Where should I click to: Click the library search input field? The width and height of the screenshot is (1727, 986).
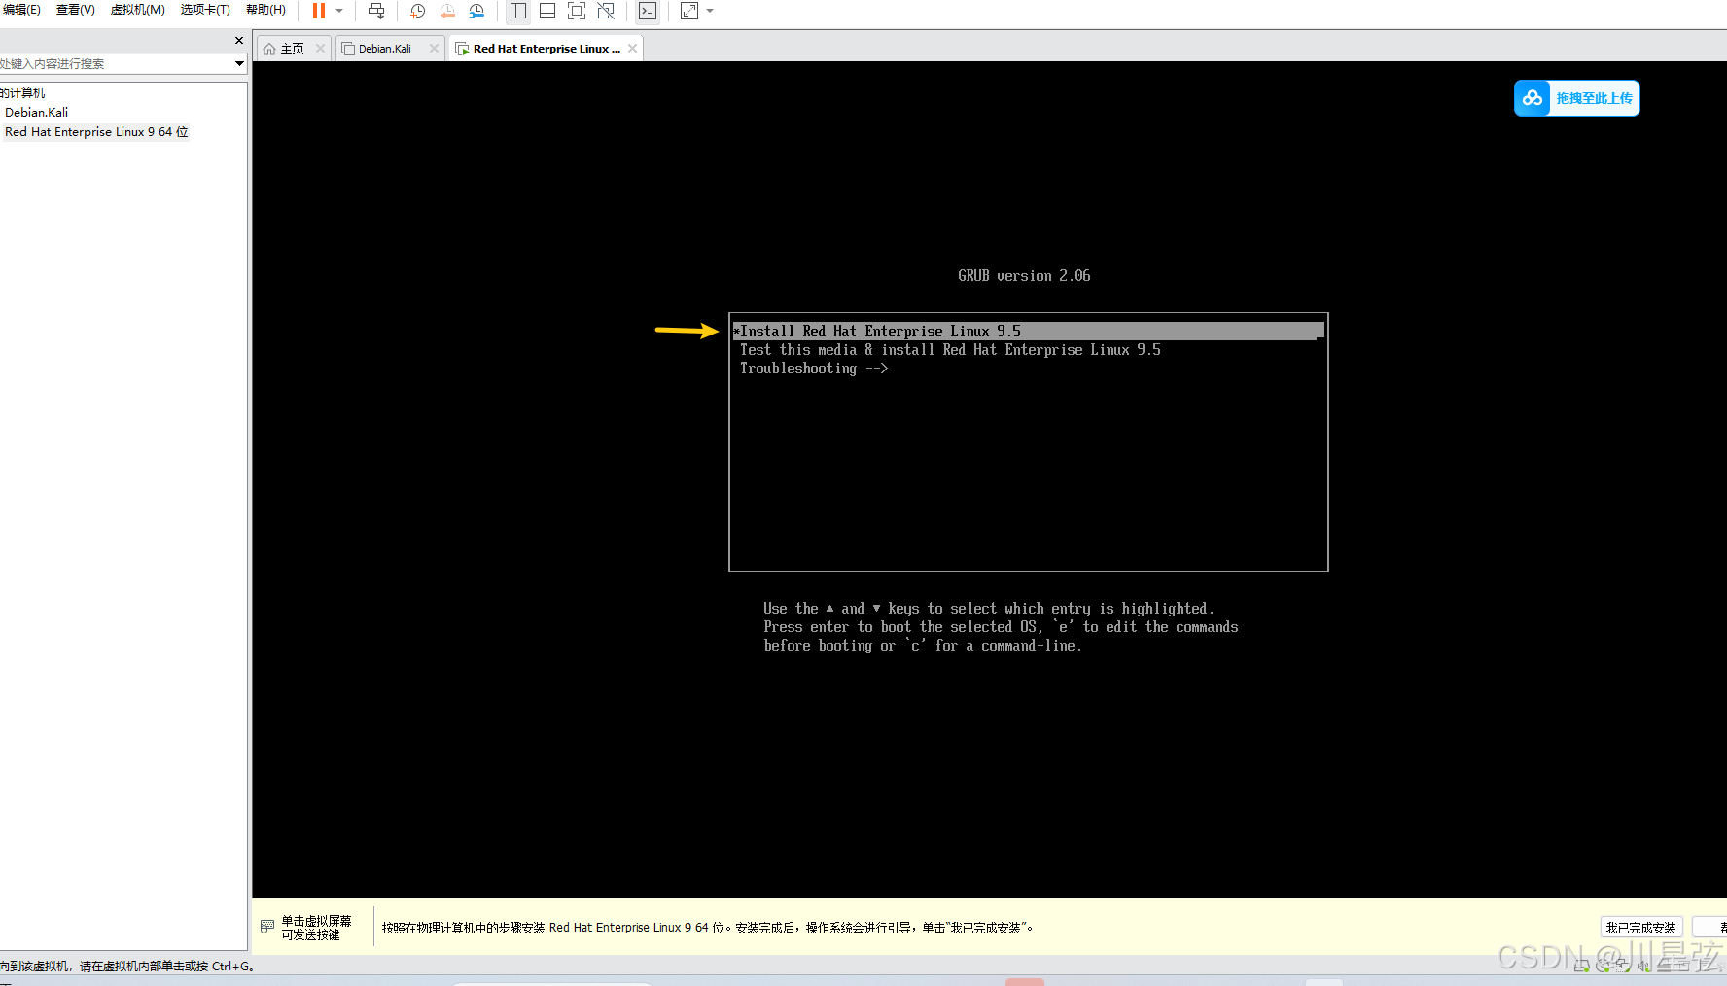tap(115, 64)
